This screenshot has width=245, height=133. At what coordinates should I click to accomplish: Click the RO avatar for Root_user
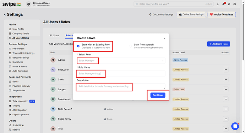53,70
